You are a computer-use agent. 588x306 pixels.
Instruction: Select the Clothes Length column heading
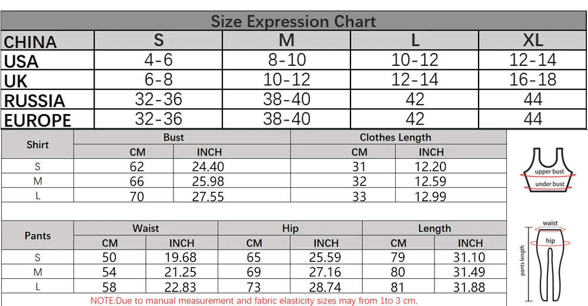coord(395,137)
